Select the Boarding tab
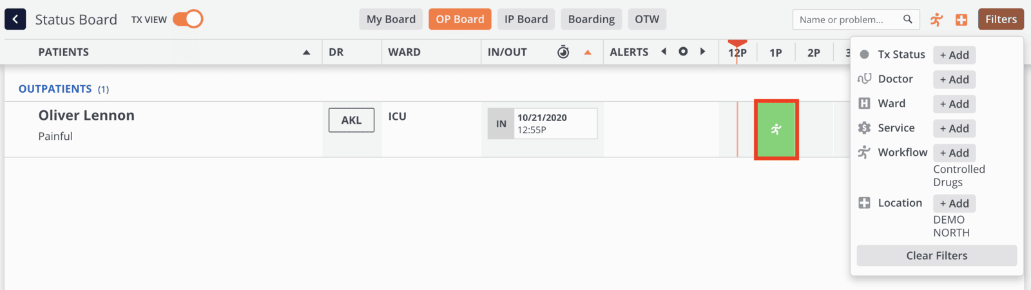Screen dimensions: 1031x290 click(x=591, y=19)
